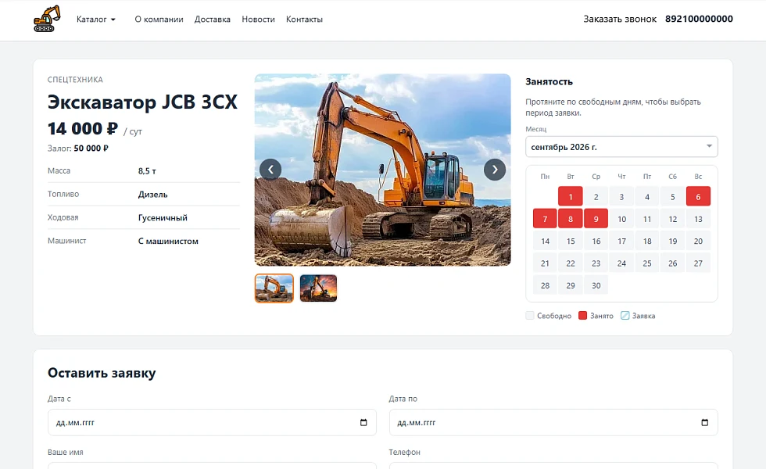Click the busy day 6 in calendar
Screen dimensions: 766x469
[x=698, y=196]
